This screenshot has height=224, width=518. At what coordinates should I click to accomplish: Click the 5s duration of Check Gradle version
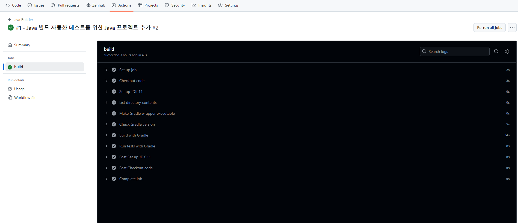pyautogui.click(x=508, y=124)
